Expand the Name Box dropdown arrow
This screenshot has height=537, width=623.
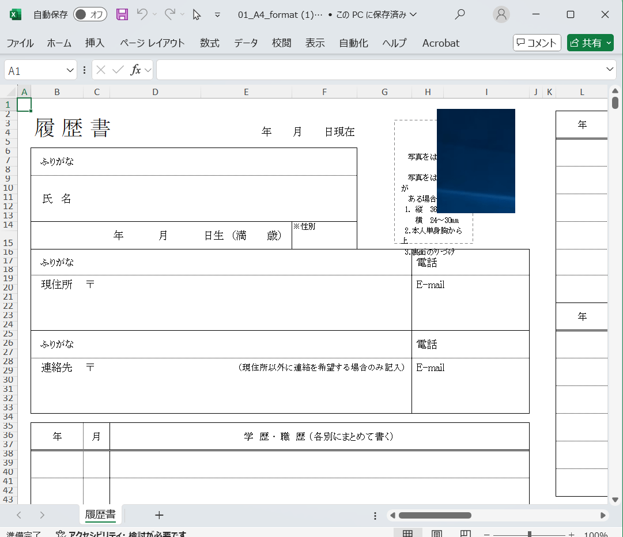pyautogui.click(x=70, y=70)
